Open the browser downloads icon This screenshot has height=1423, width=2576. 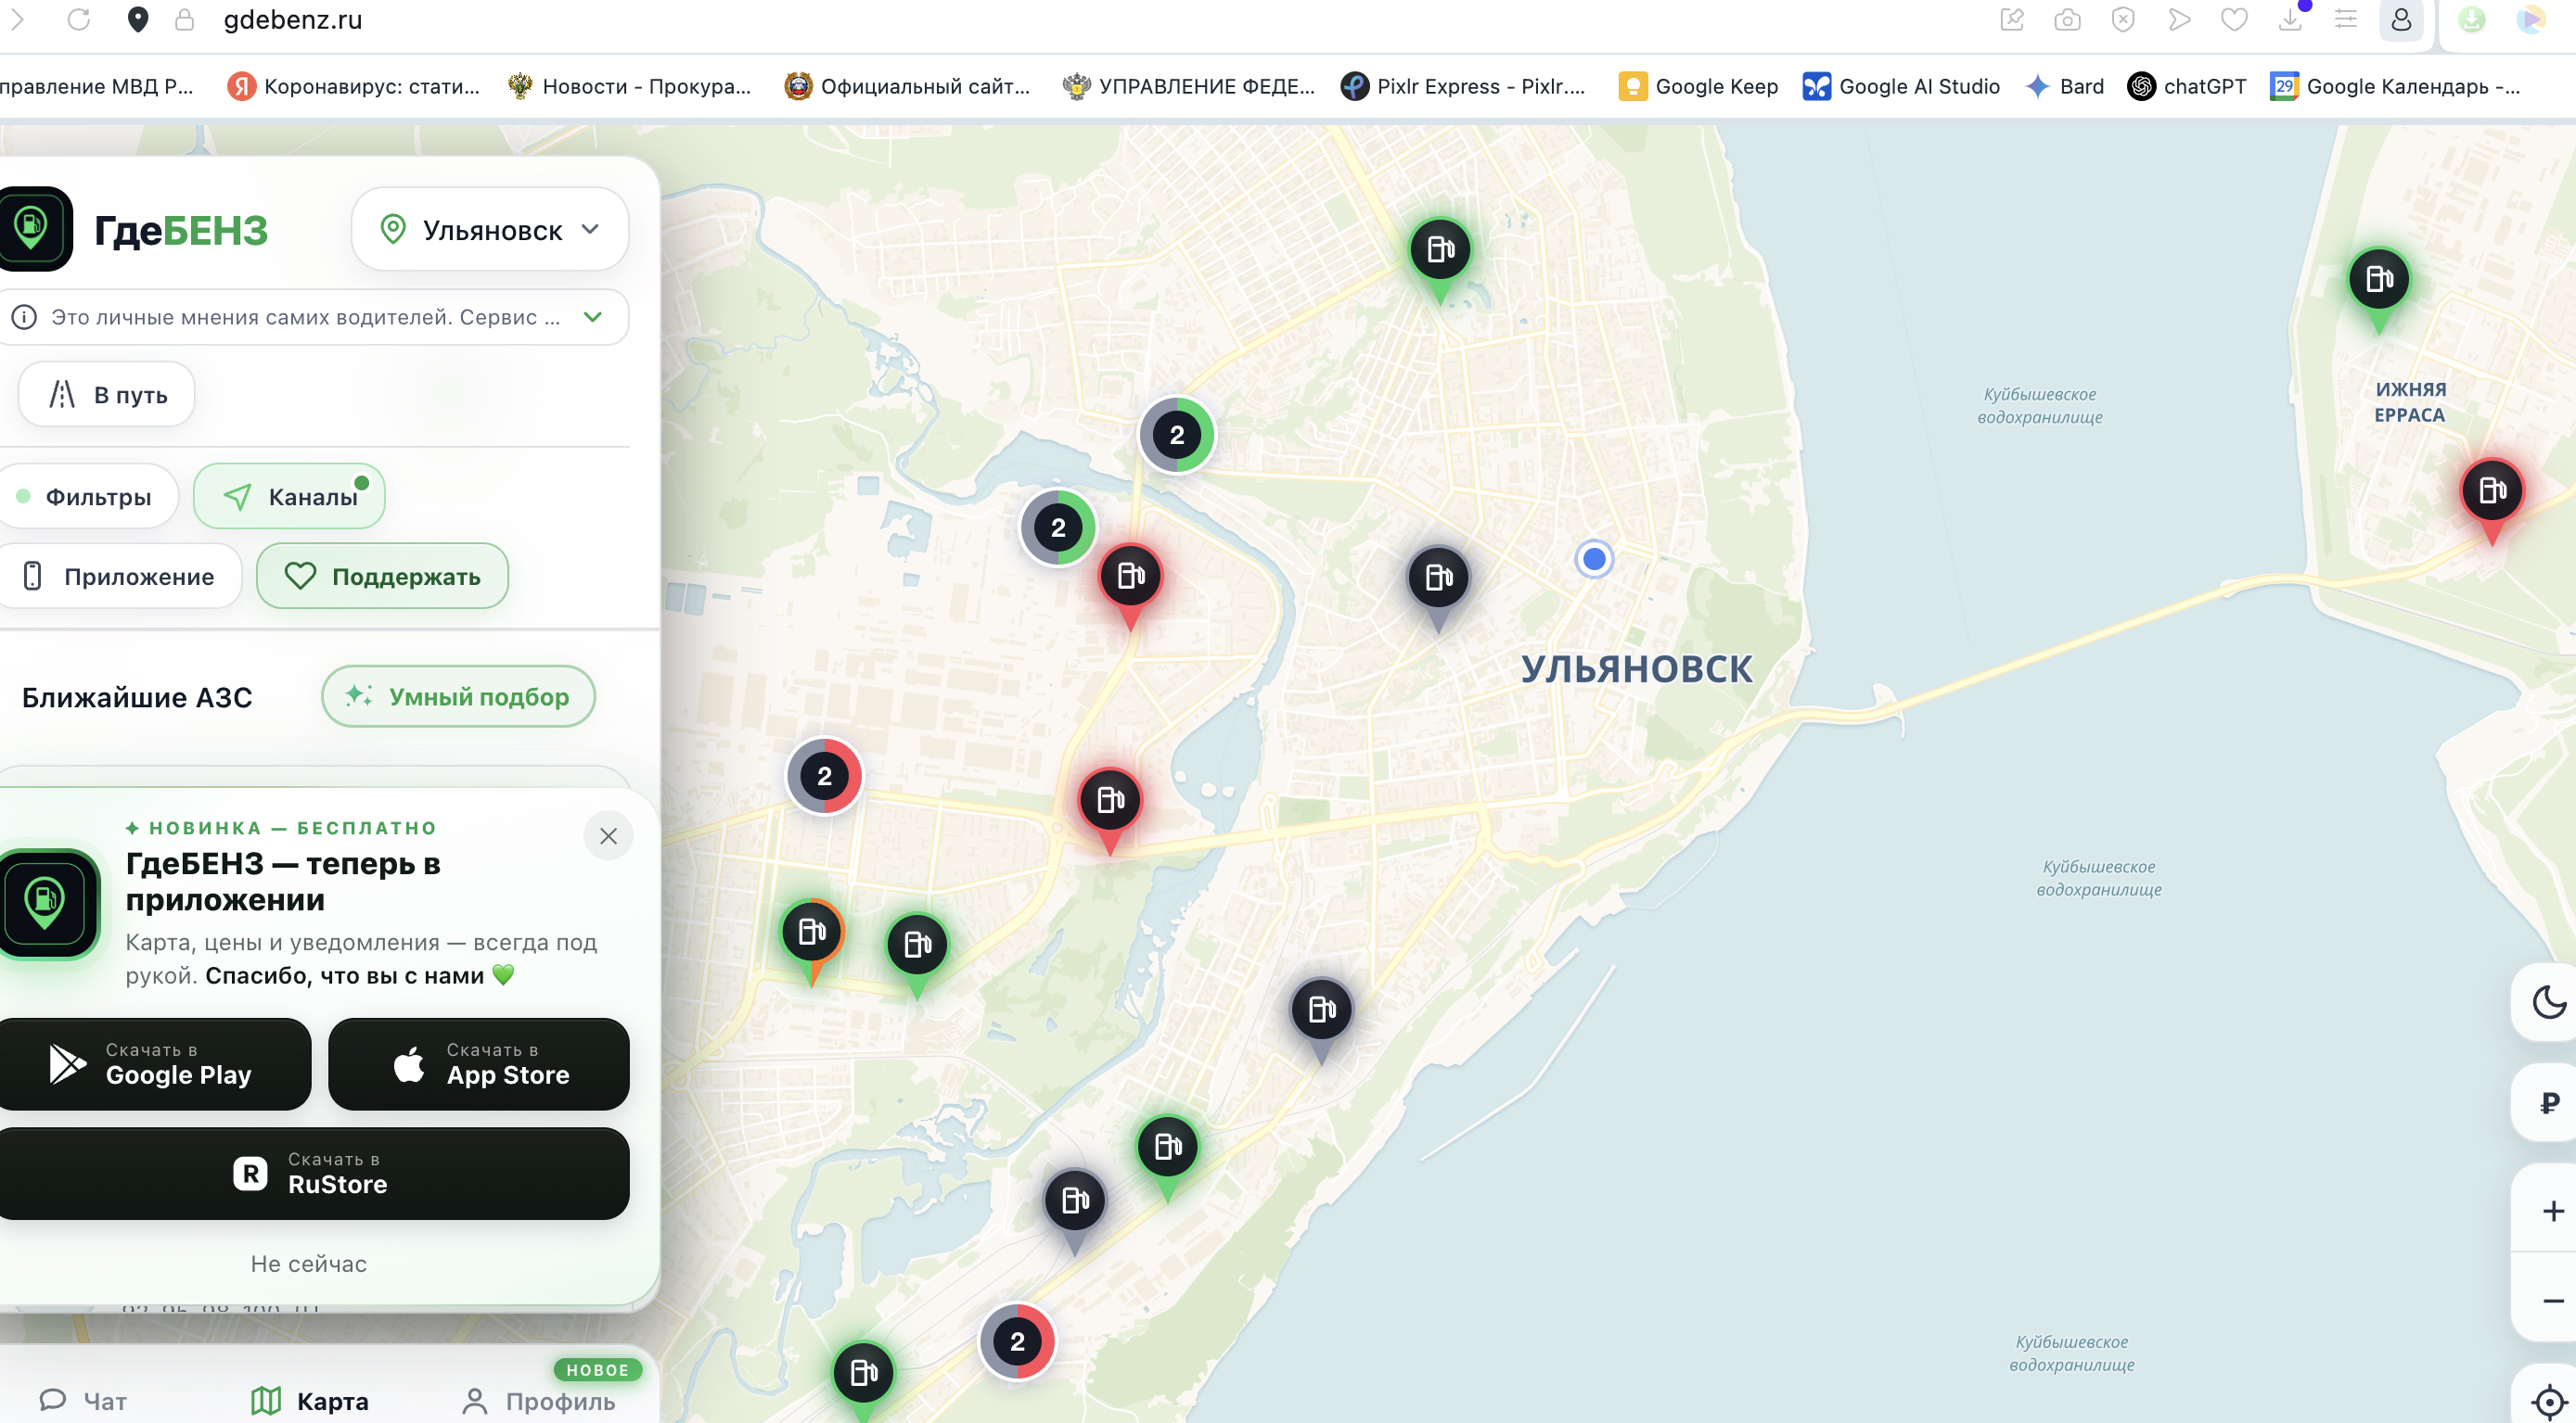click(x=2290, y=20)
